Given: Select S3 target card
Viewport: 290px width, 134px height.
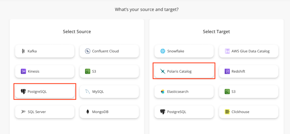Looking at the screenshot, I should 249,92.
